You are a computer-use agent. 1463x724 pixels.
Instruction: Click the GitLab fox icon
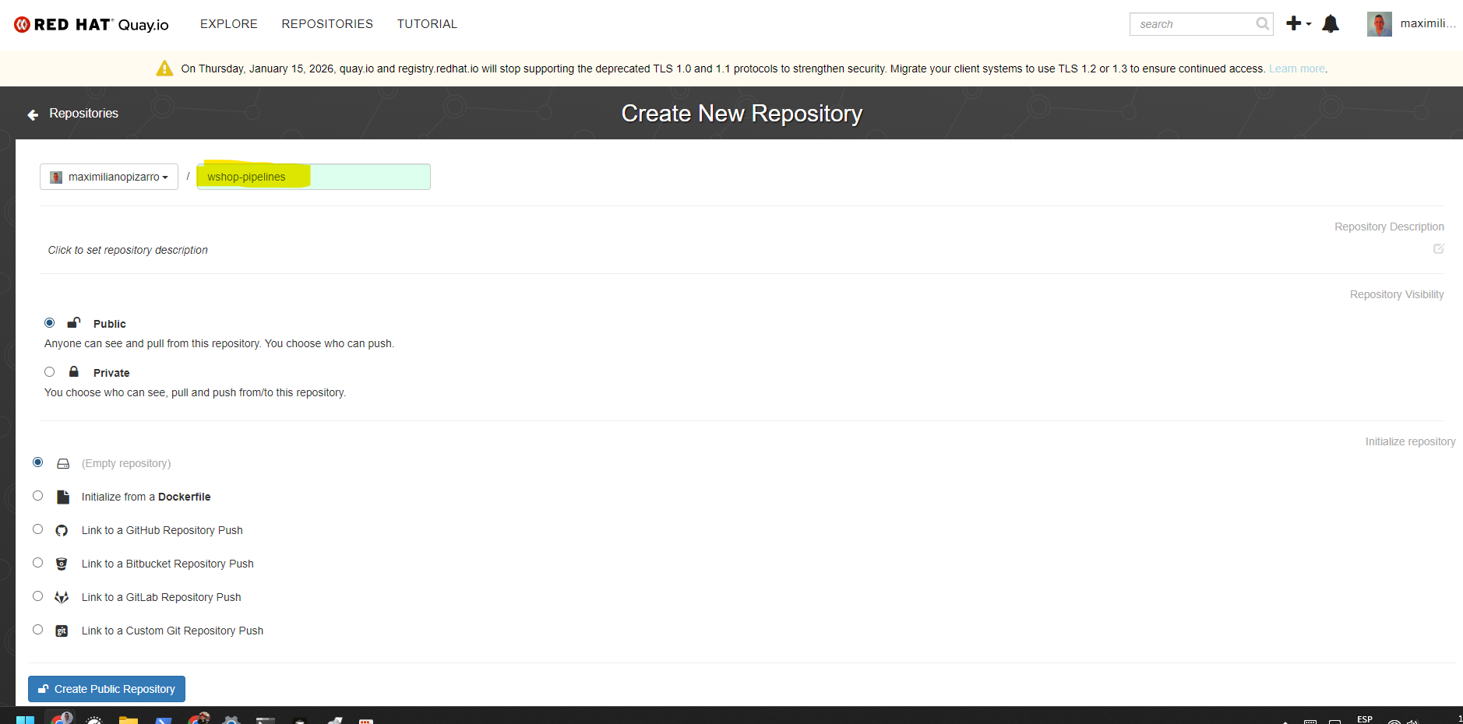point(62,597)
